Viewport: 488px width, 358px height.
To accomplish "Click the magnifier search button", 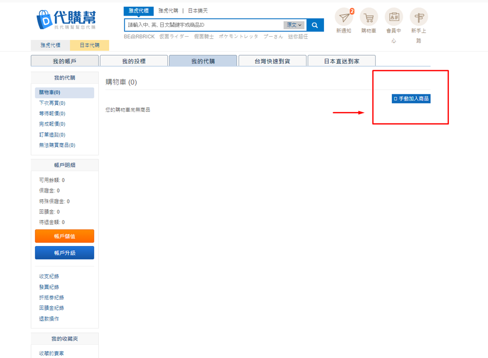I will [315, 25].
